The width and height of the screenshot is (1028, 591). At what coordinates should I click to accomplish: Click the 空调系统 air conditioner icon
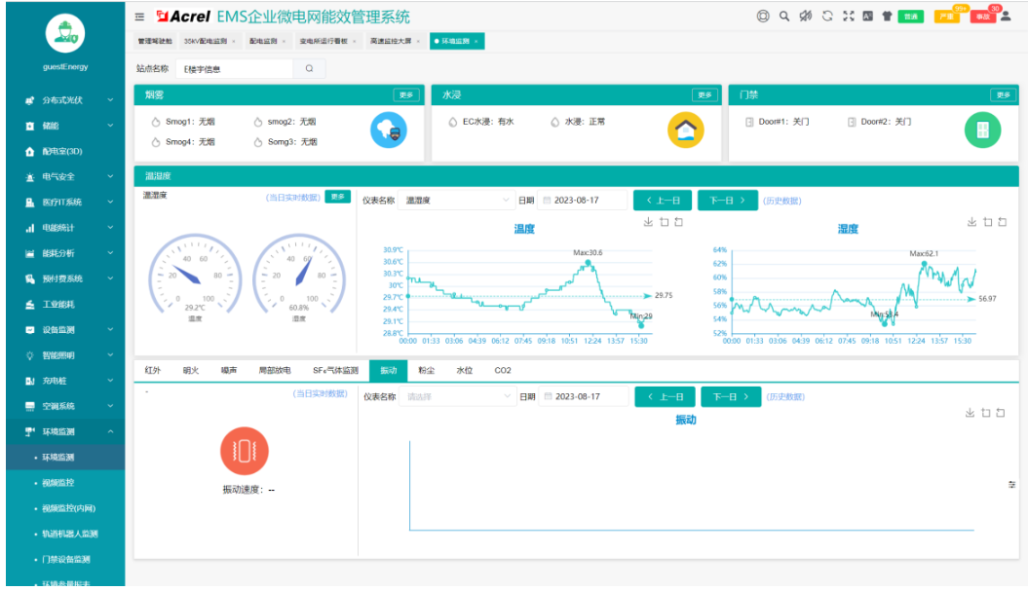coord(29,407)
